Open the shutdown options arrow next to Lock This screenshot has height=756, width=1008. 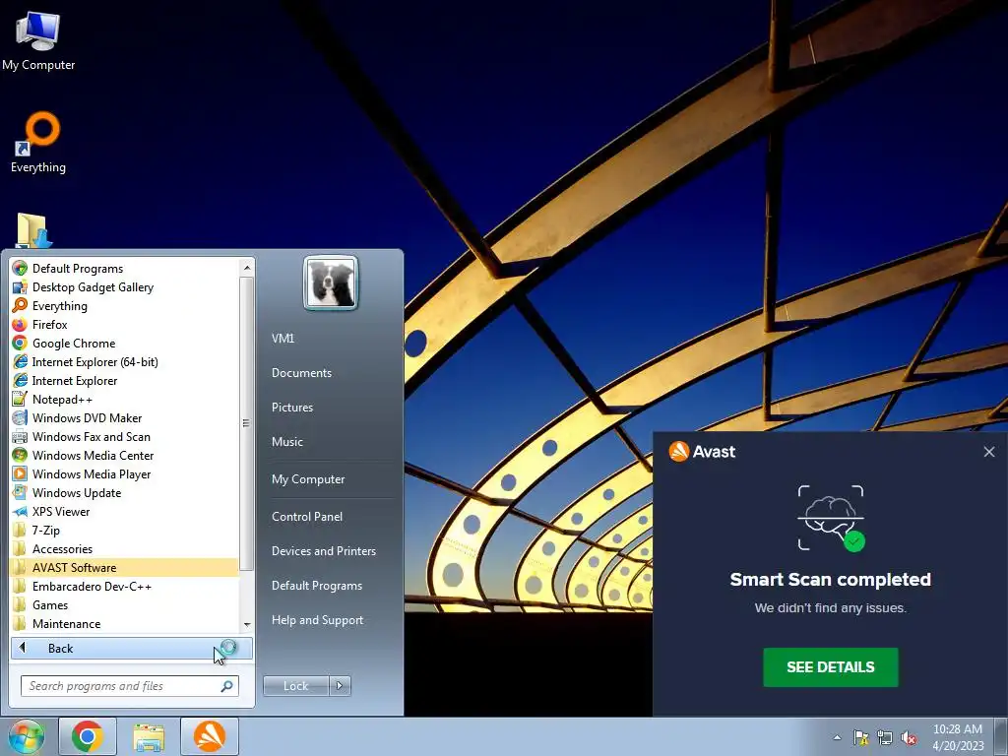tap(340, 686)
